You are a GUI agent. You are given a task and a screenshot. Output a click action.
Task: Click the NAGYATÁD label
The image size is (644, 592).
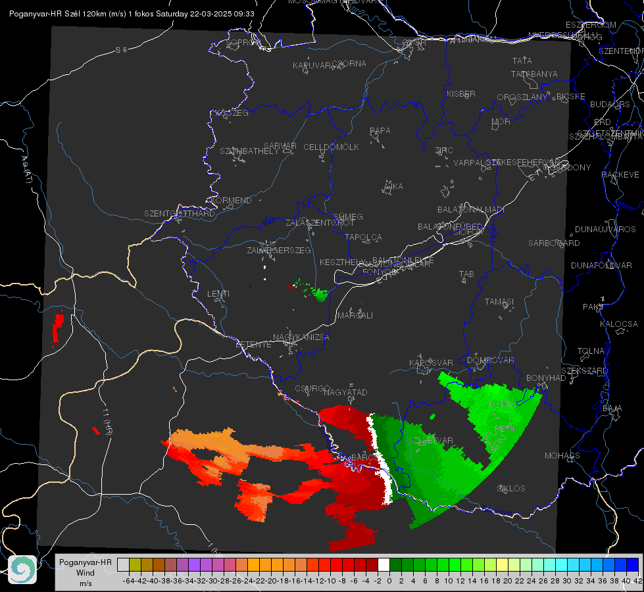tap(345, 392)
